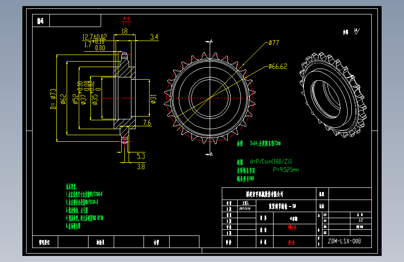Viewport: 404px width, 262px height.
Task: Click the upper A section arrow marker
Action: pyautogui.click(x=209, y=41)
